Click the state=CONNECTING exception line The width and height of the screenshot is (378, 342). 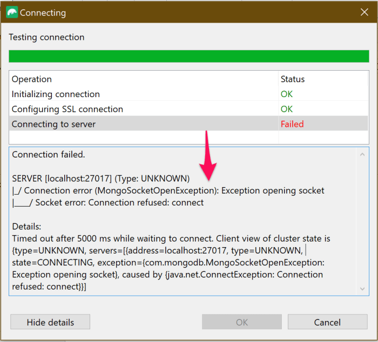[x=168, y=263]
